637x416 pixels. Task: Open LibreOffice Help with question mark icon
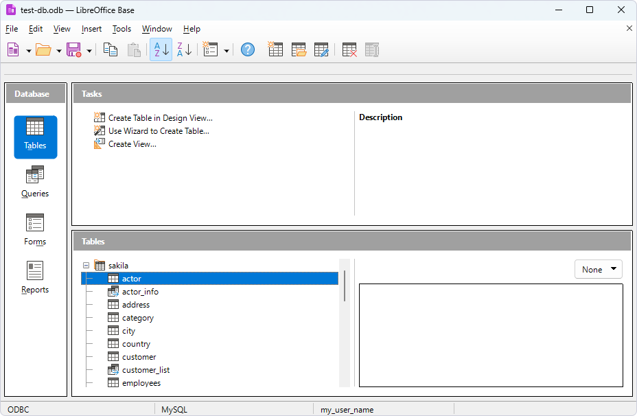click(248, 49)
